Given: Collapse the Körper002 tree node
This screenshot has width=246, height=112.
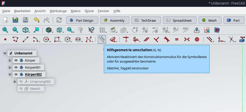Looking at the screenshot, I should (10, 75).
